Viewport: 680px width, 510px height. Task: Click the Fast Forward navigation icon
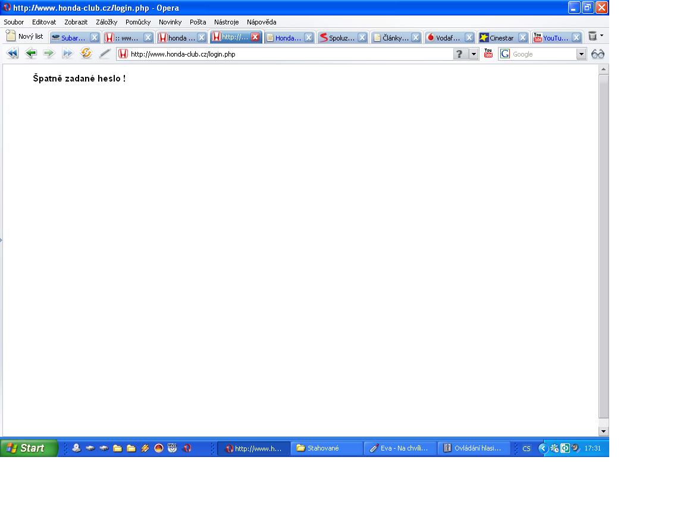point(67,54)
